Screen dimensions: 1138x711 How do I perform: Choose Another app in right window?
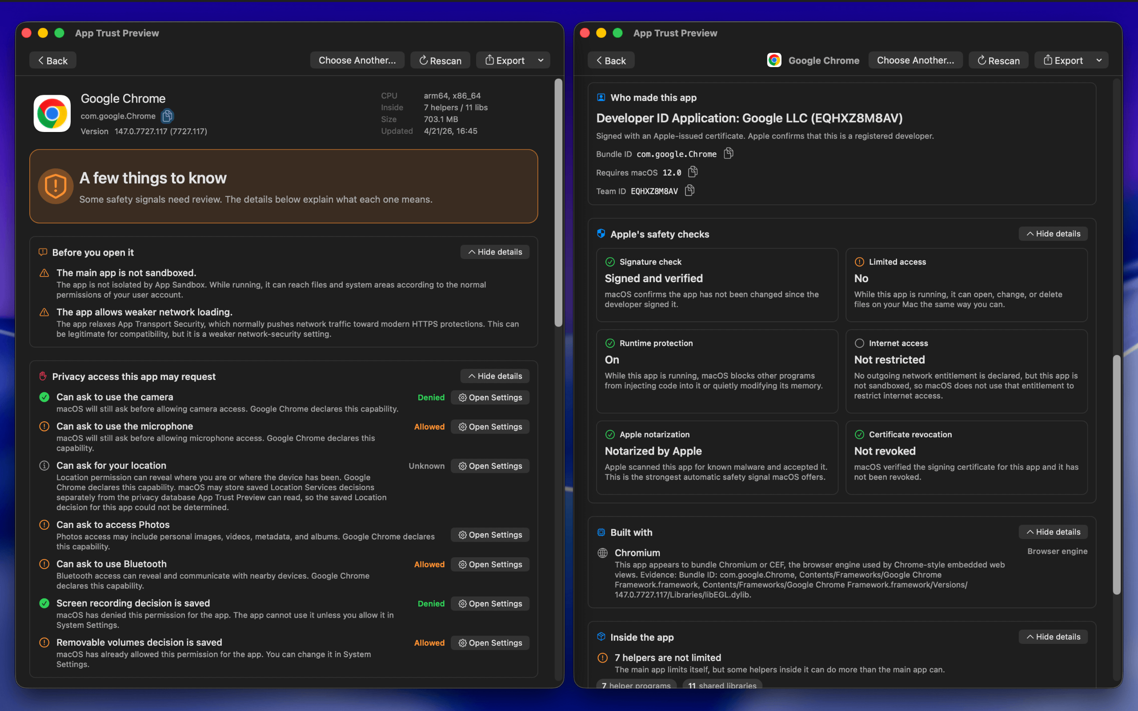click(x=915, y=60)
